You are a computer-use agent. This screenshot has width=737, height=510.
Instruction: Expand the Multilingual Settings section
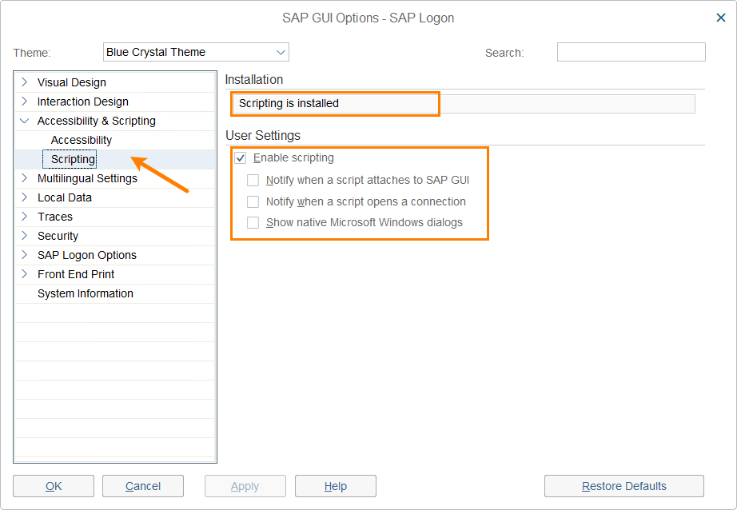click(x=25, y=178)
